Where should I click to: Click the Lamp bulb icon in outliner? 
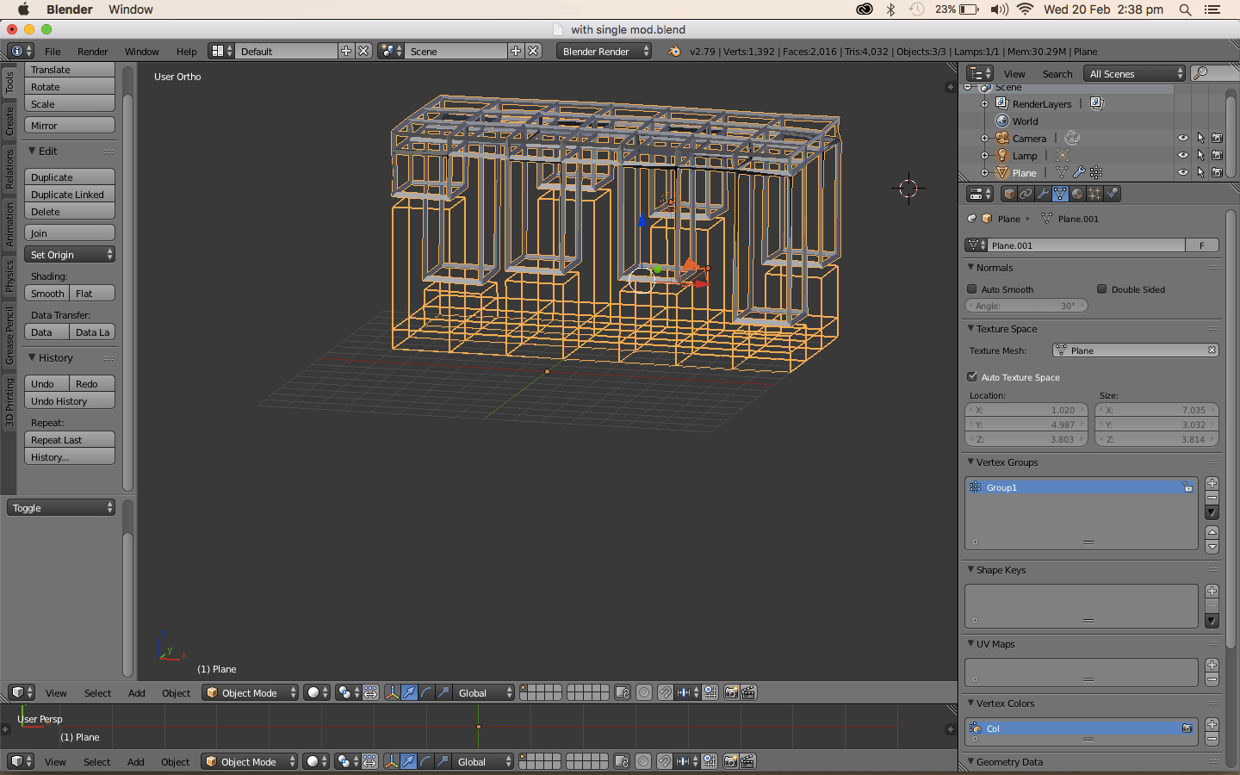[1002, 155]
